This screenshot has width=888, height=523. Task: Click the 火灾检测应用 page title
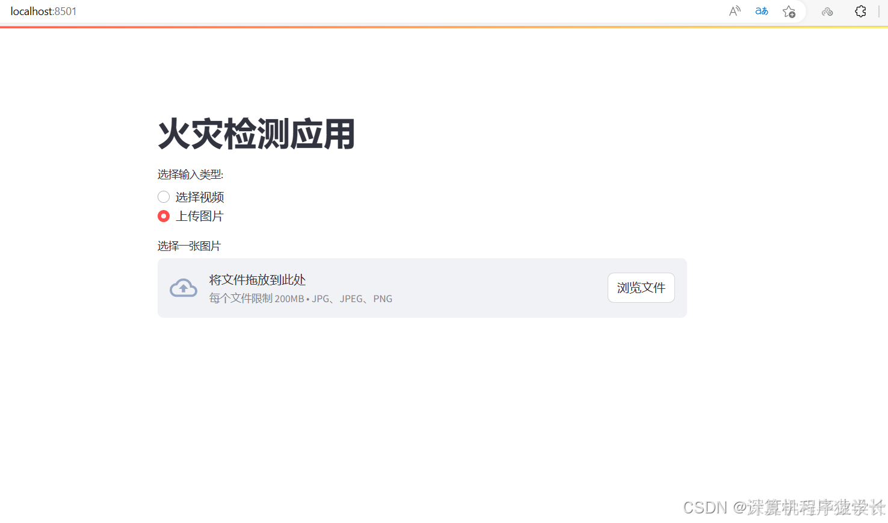(x=256, y=134)
